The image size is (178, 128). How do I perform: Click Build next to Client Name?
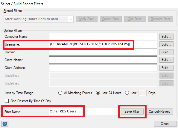166,60
